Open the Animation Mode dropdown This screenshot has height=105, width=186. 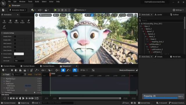click(x=18, y=10)
